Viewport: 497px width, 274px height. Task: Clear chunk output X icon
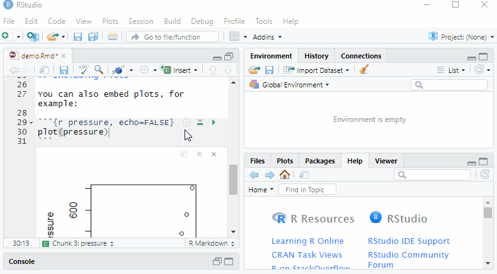pos(214,154)
